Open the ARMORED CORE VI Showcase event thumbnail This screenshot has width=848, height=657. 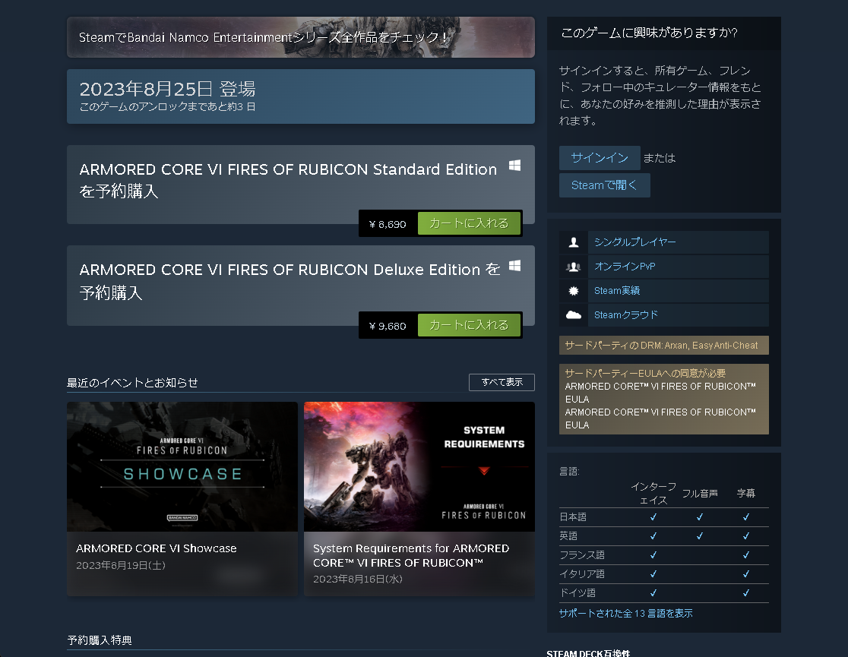click(x=182, y=466)
